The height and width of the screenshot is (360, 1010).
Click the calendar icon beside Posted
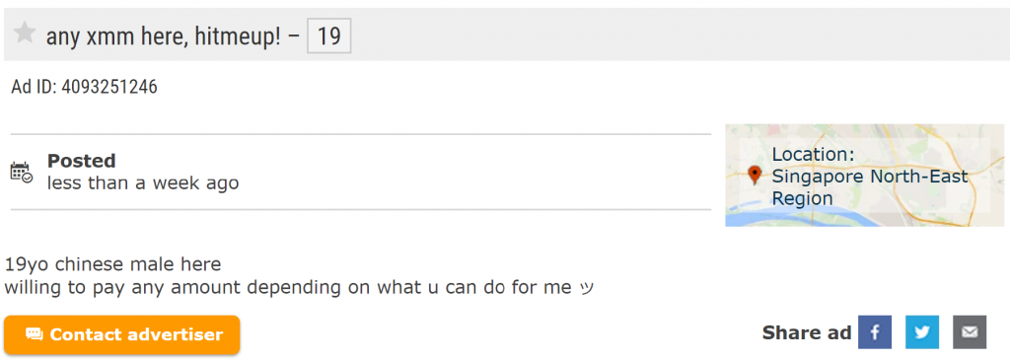click(22, 172)
